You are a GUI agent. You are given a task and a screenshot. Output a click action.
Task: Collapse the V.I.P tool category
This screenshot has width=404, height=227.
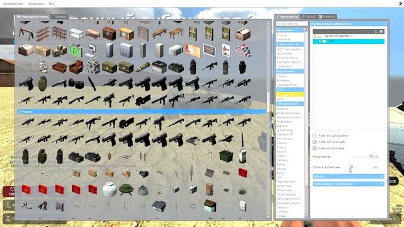tap(290, 90)
